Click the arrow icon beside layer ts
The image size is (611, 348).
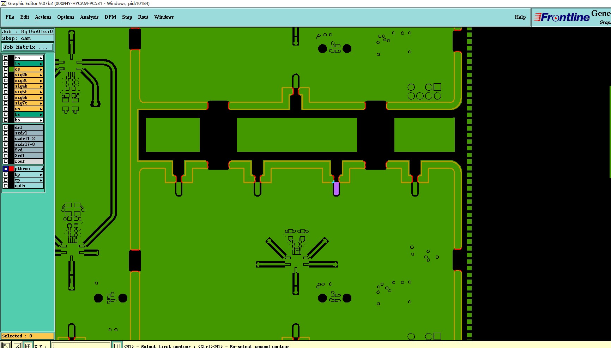pyautogui.click(x=41, y=64)
